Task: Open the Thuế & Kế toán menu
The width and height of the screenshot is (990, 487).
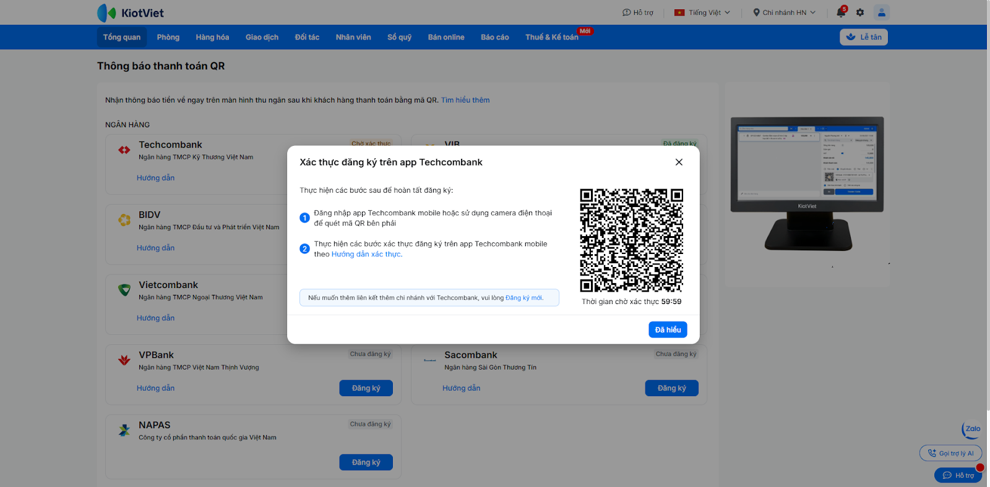Action: (551, 37)
